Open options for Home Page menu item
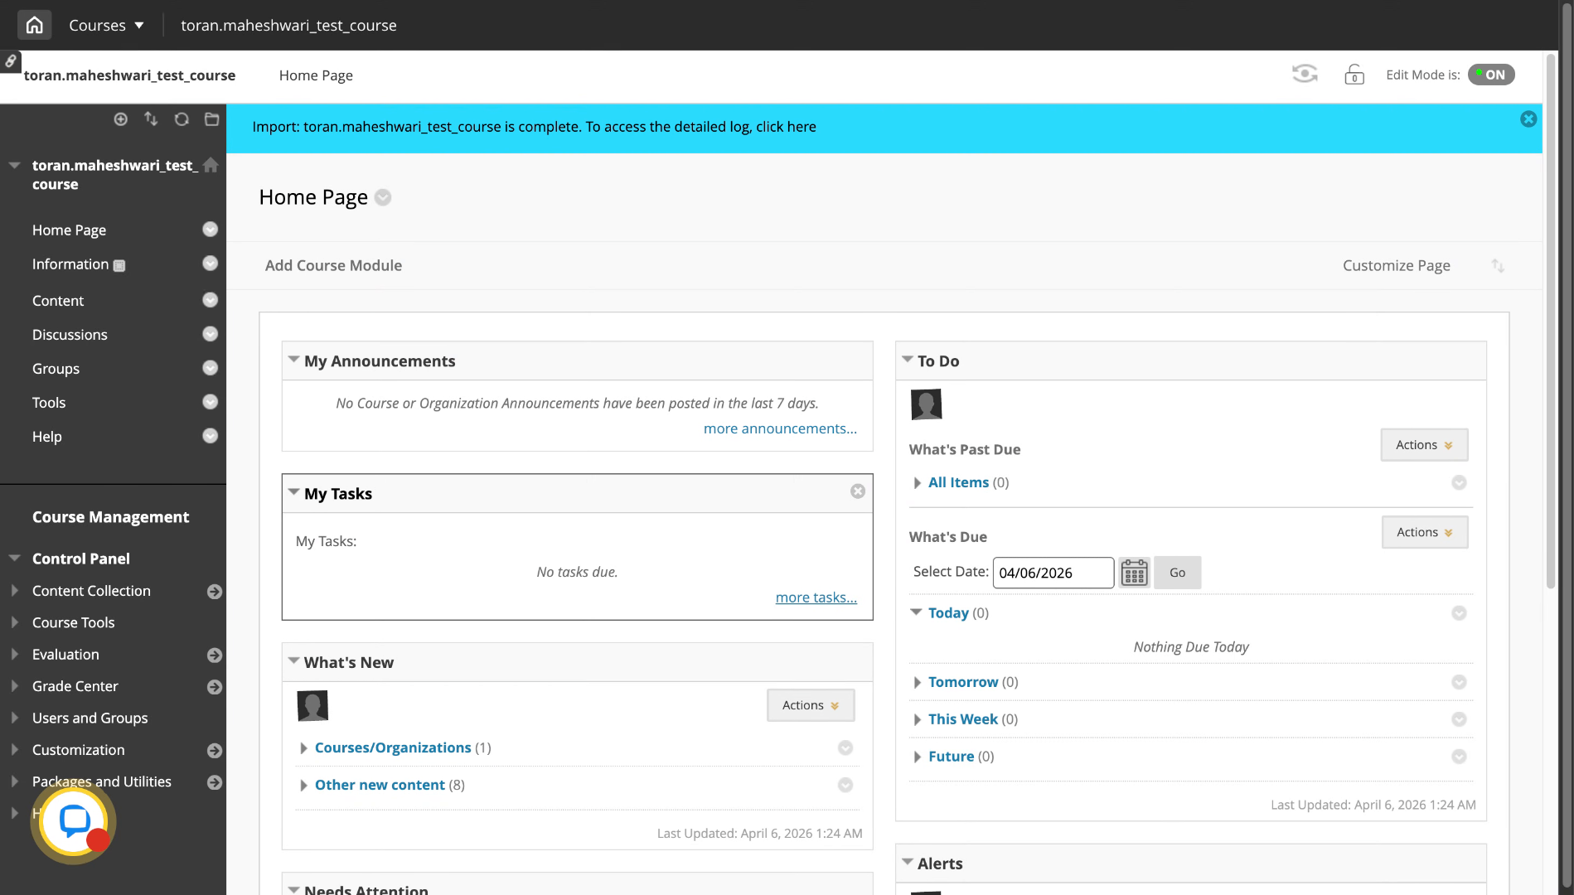This screenshot has width=1574, height=895. tap(211, 230)
